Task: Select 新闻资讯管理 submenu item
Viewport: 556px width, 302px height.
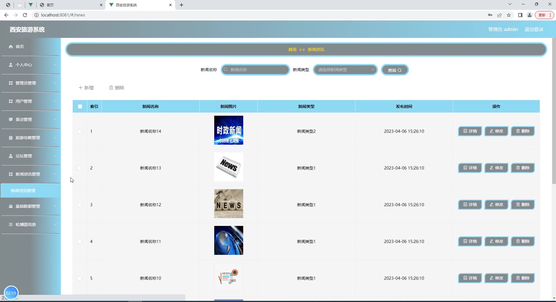Action: (x=30, y=191)
